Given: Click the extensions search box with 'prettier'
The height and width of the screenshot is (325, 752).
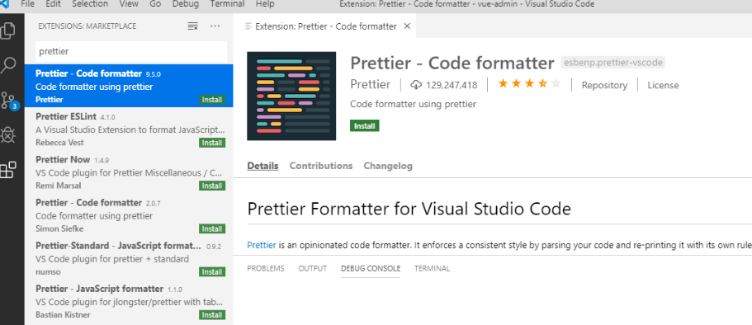Looking at the screenshot, I should 131,51.
